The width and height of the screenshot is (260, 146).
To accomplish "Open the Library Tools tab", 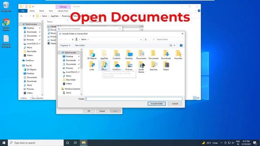I will coord(63,11).
